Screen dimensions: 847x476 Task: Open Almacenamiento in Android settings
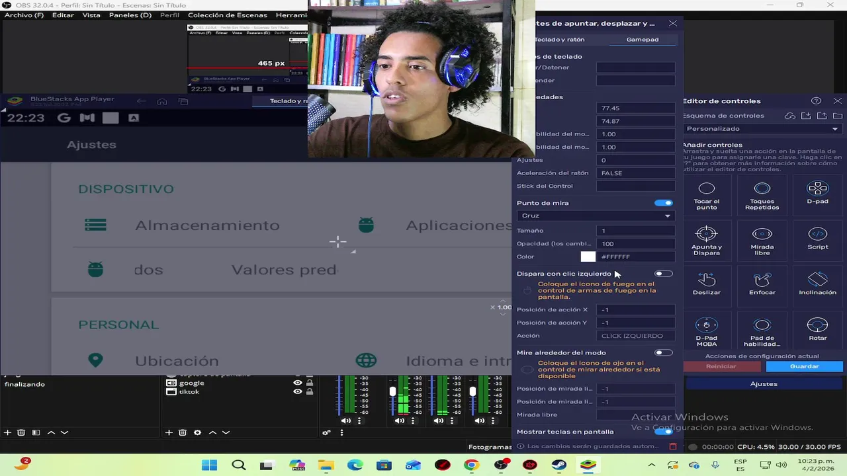point(207,225)
